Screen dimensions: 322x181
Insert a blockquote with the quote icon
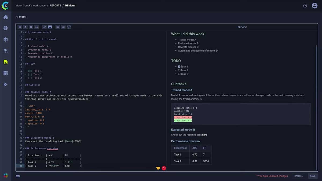click(x=36, y=27)
